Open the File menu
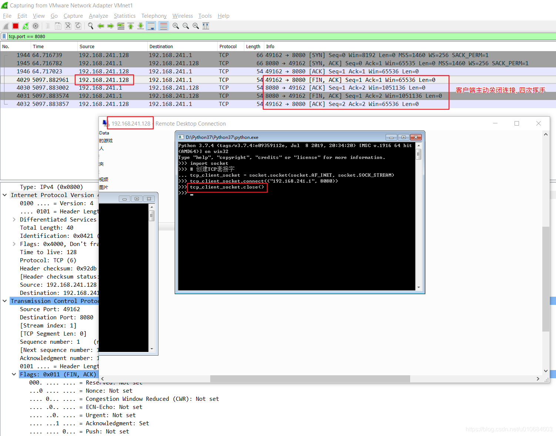This screenshot has height=436, width=556. pos(7,16)
